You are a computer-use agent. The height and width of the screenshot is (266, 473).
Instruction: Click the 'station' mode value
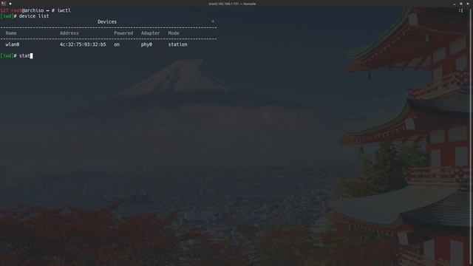click(x=177, y=44)
